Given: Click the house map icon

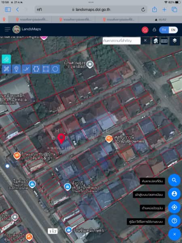Looking at the screenshot, I should [156, 41].
